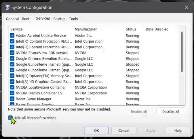Image resolution: width=194 pixels, height=139 pixels.
Task: Open Help for System Configuration
Action: (178, 130)
